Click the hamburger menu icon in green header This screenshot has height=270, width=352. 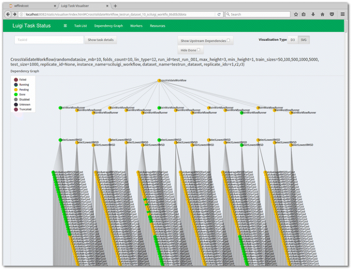pos(65,26)
